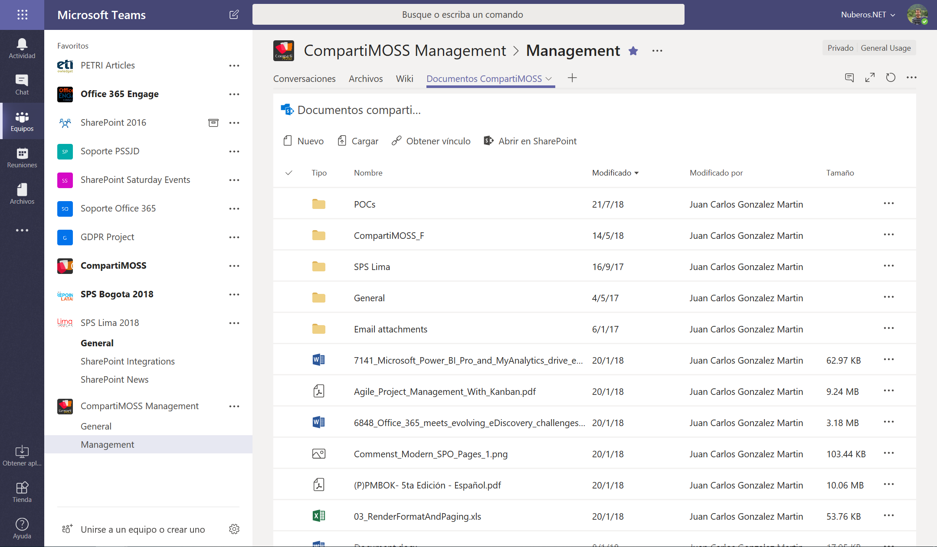
Task: Open the team management gear icon
Action: pos(234,529)
